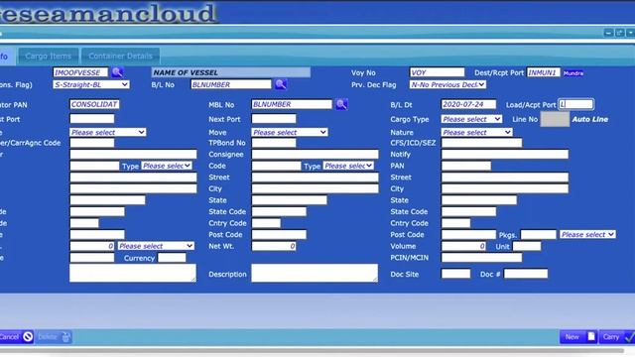This screenshot has width=635, height=357.
Task: Open the Container Details tab
Action: click(x=120, y=56)
